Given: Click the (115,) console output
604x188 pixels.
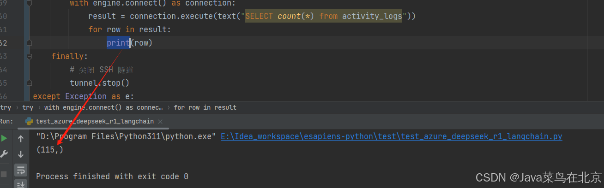Looking at the screenshot, I should (x=49, y=150).
